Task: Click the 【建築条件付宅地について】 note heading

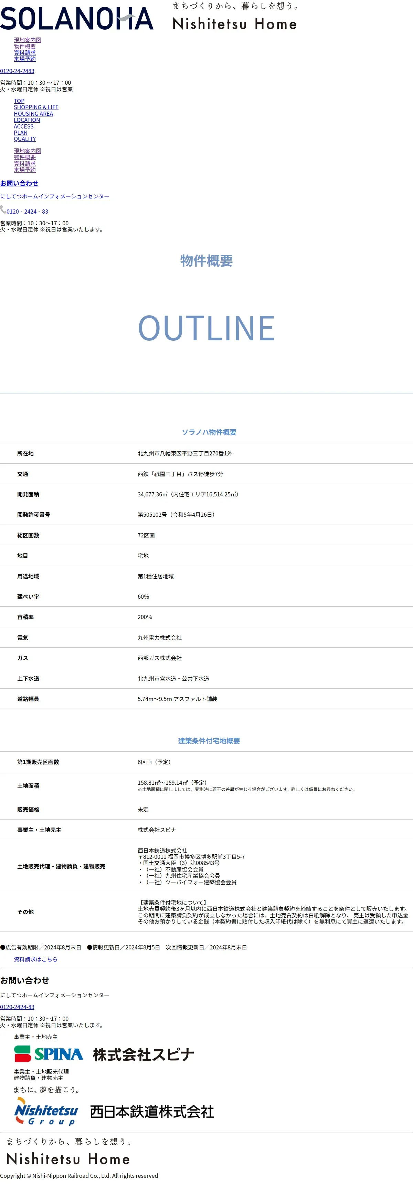Action: [173, 902]
